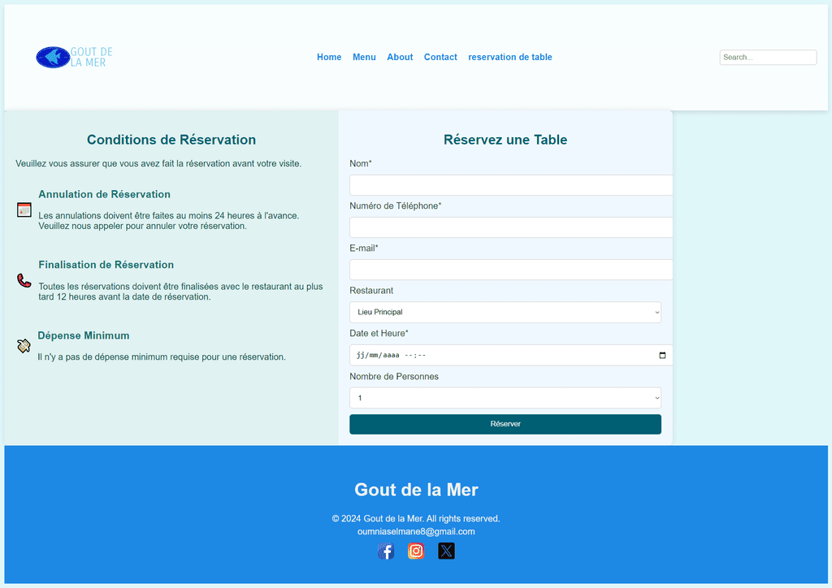Click the Gout de la Mer fish logo

click(74, 58)
